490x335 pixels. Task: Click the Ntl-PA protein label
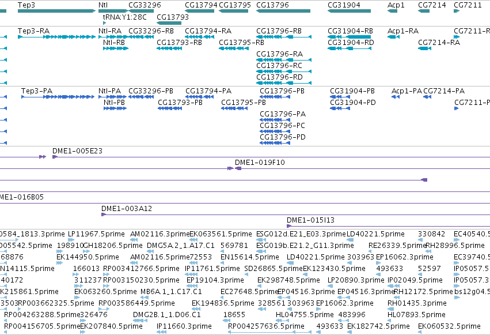109,91
